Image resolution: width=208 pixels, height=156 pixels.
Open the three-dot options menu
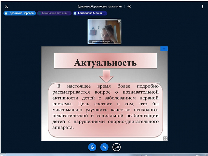point(202,6)
